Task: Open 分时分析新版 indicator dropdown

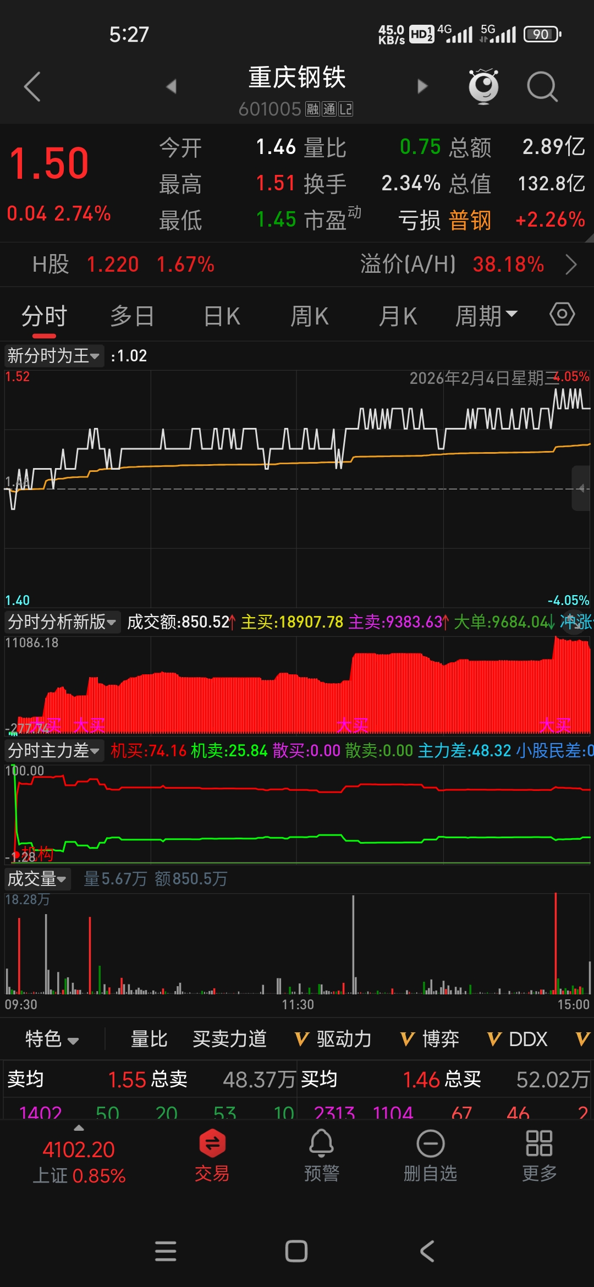Action: coord(62,622)
